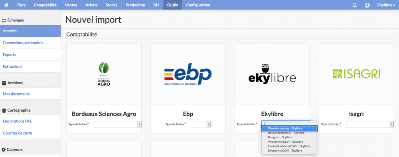Choose Plan de comptes - Ekylibre option
This screenshot has width=399, height=157.
289,129
